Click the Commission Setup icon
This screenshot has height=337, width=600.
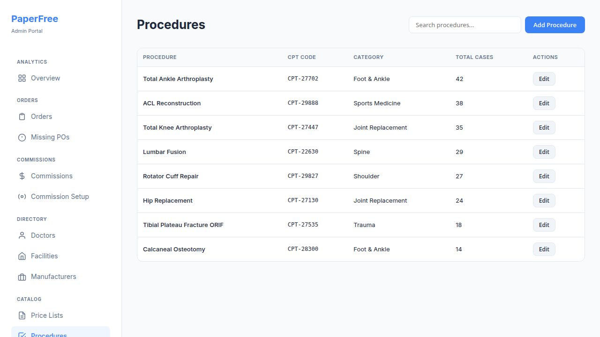[22, 197]
